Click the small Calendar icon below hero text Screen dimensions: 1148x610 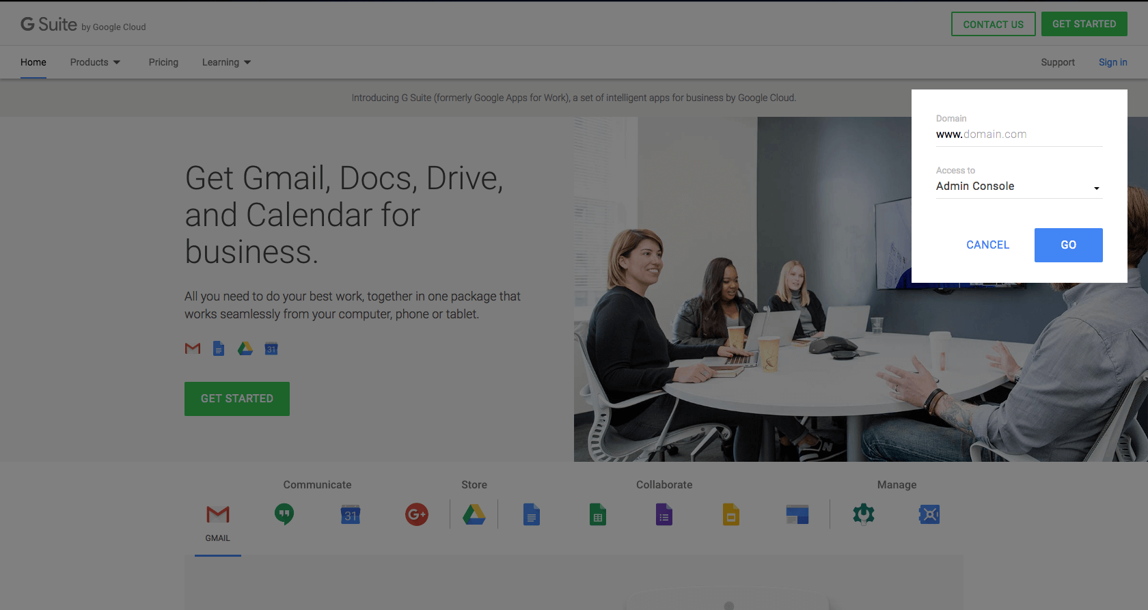tap(271, 348)
